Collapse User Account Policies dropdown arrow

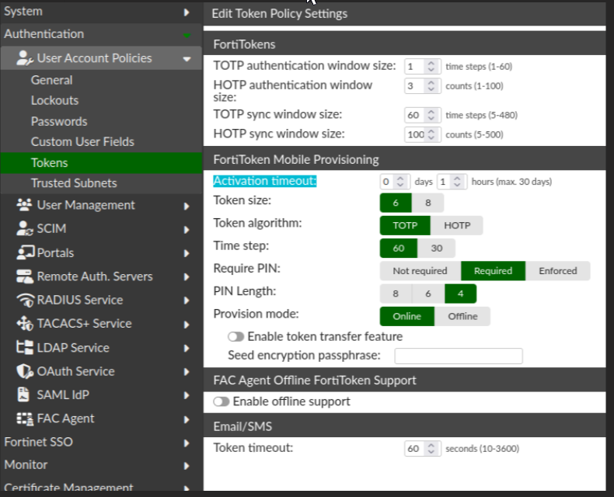click(x=187, y=59)
